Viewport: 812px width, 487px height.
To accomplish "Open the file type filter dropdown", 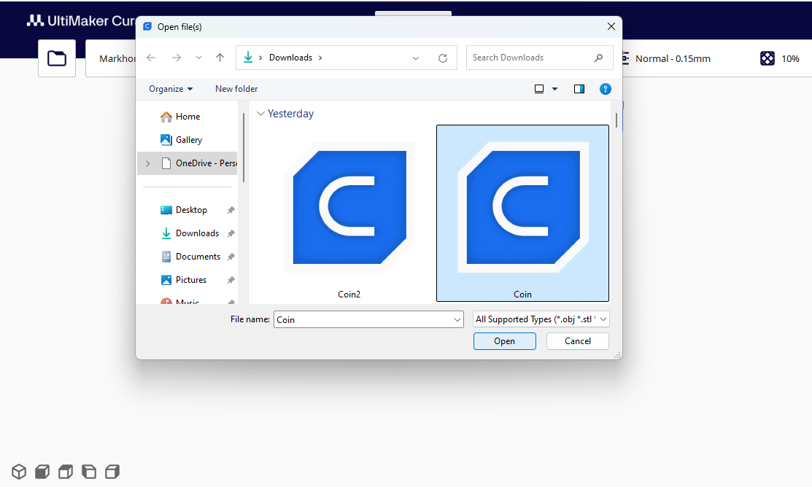I will tap(541, 319).
